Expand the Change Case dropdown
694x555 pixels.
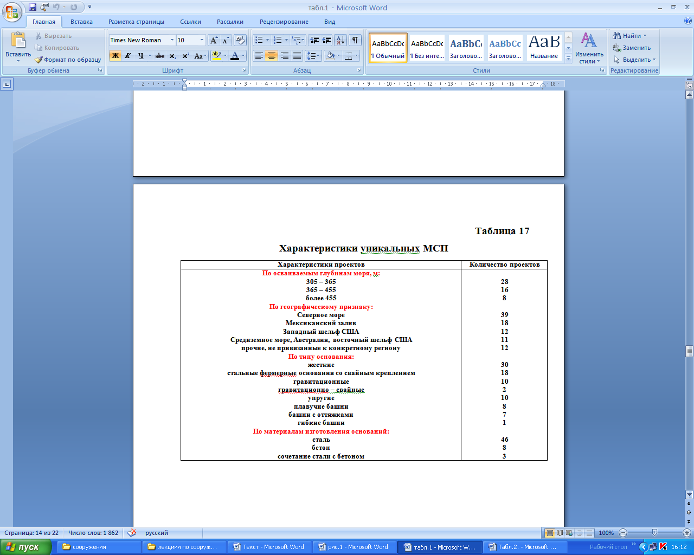205,56
